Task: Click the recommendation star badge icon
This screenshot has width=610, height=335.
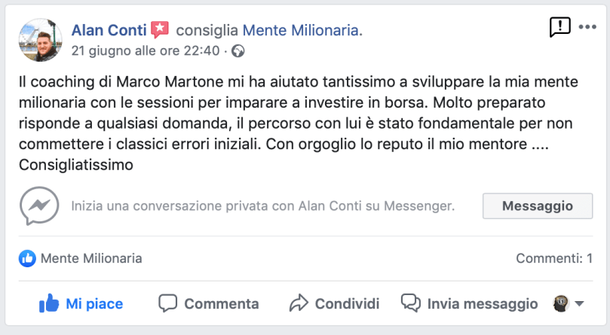Action: (160, 30)
